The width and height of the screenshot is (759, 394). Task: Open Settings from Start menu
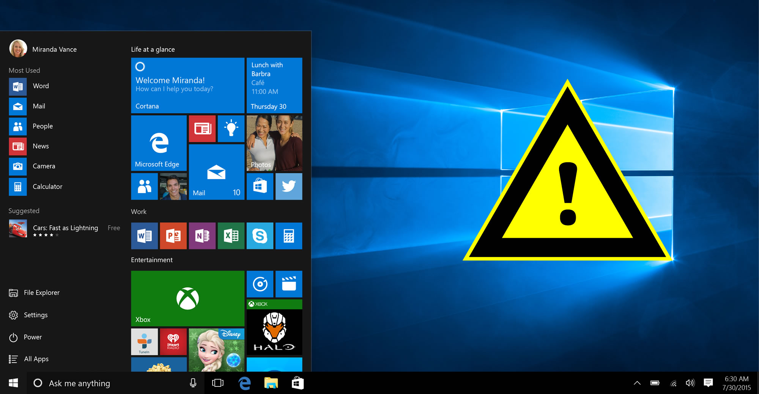[28, 315]
